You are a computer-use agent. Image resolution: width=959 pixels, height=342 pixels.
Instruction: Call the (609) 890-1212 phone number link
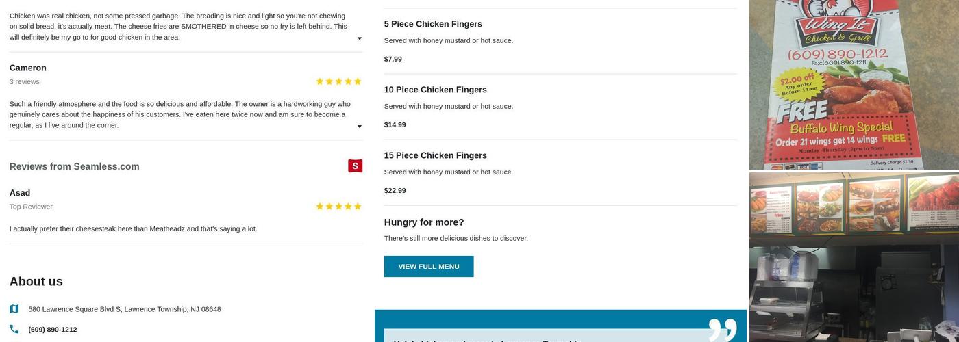point(53,330)
